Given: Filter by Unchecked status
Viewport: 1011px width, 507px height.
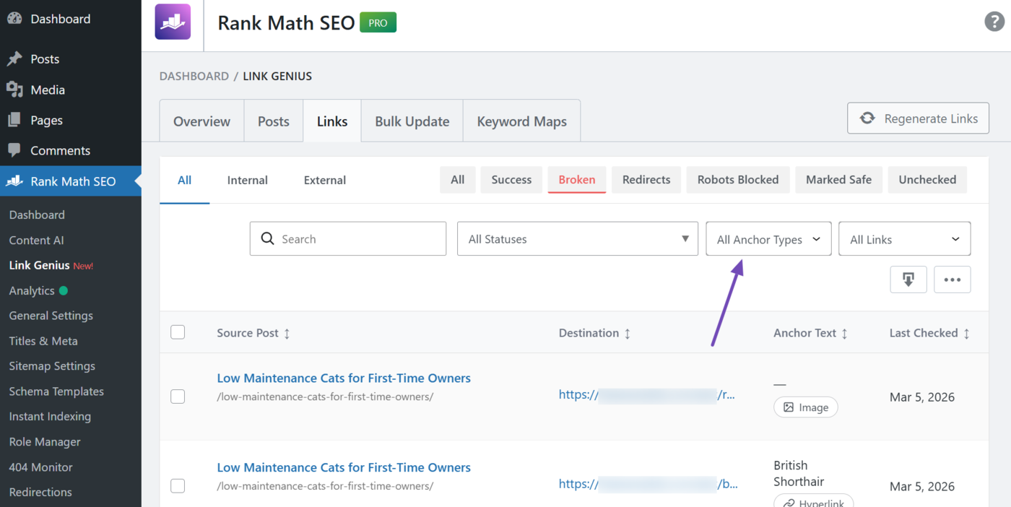Looking at the screenshot, I should (927, 180).
